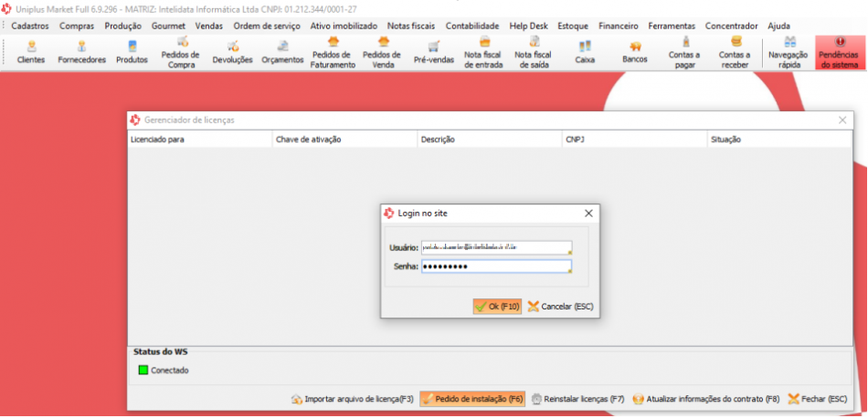The height and width of the screenshot is (418, 868).
Task: Click Cancelar (ESC) in login dialog
Action: pos(560,307)
